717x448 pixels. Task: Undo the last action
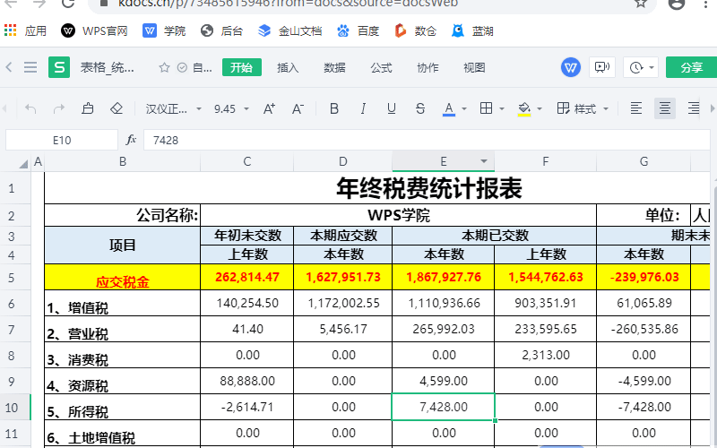coord(30,108)
